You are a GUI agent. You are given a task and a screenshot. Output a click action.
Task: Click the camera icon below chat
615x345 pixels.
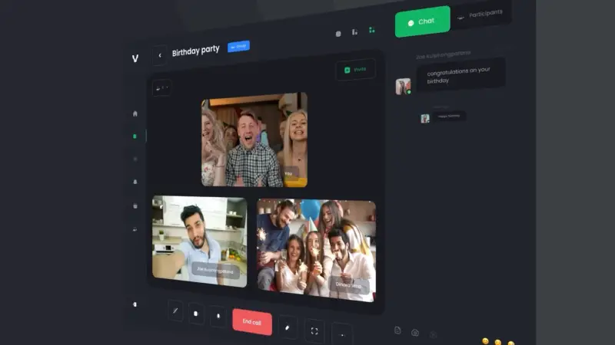415,333
